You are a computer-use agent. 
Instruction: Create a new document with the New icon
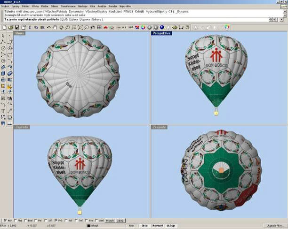pos(4,28)
